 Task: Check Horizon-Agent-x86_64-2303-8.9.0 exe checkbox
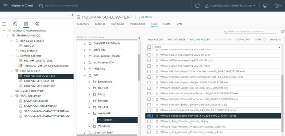pyautogui.click(x=149, y=88)
